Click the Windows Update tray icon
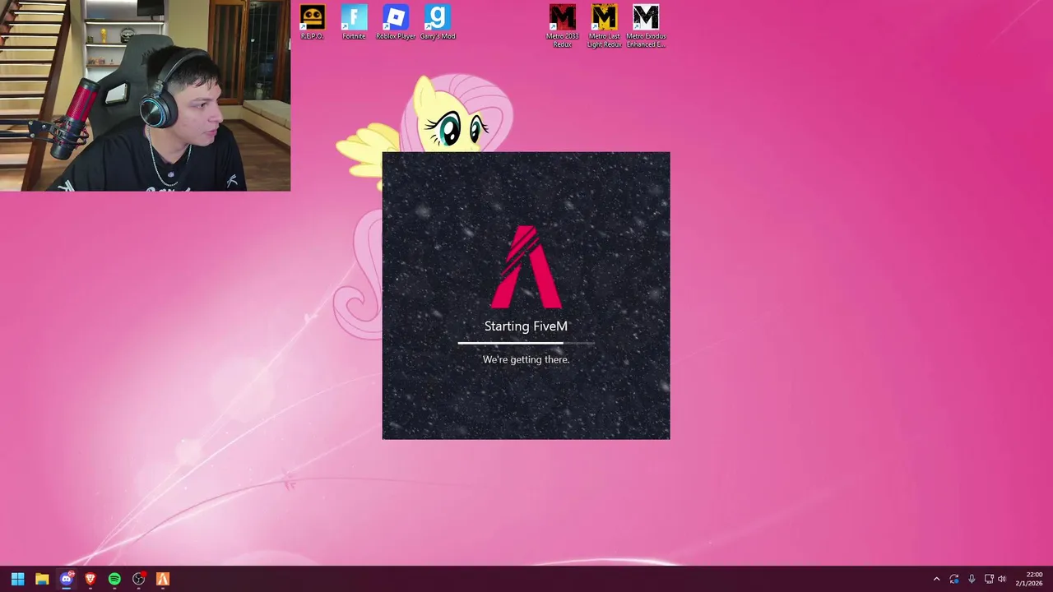Image resolution: width=1053 pixels, height=592 pixels. coord(954,579)
